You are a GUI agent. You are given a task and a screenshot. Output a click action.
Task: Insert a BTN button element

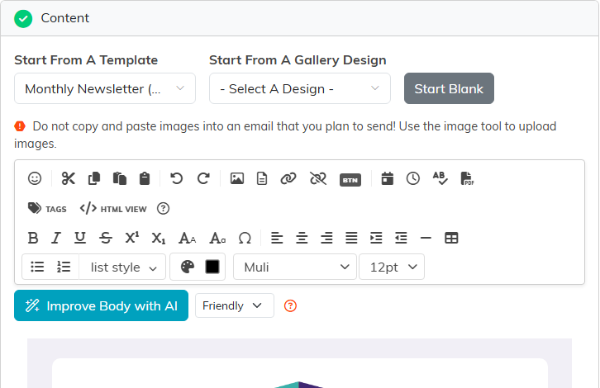point(350,180)
